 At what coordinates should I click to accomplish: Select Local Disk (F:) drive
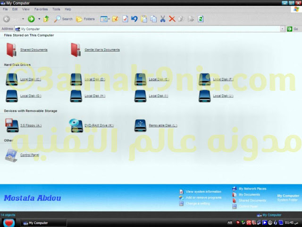[x=216, y=79]
